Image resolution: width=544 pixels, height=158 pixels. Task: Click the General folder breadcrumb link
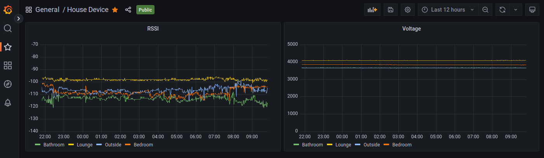[x=47, y=10]
